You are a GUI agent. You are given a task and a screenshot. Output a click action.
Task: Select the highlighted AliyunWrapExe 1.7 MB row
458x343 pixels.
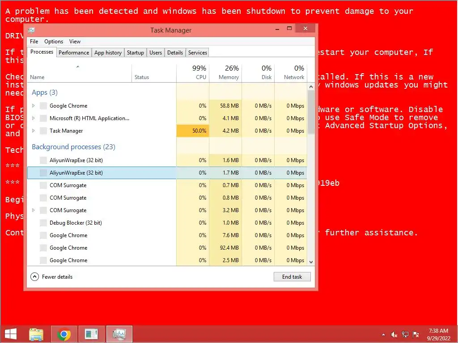coord(167,173)
